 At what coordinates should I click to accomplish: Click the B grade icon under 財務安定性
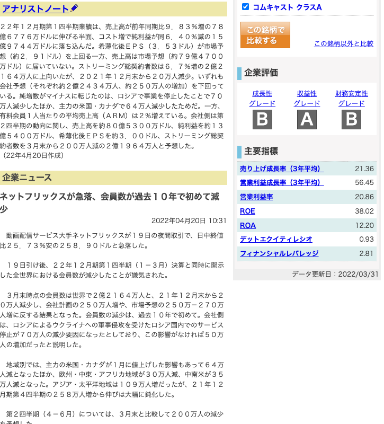[351, 119]
